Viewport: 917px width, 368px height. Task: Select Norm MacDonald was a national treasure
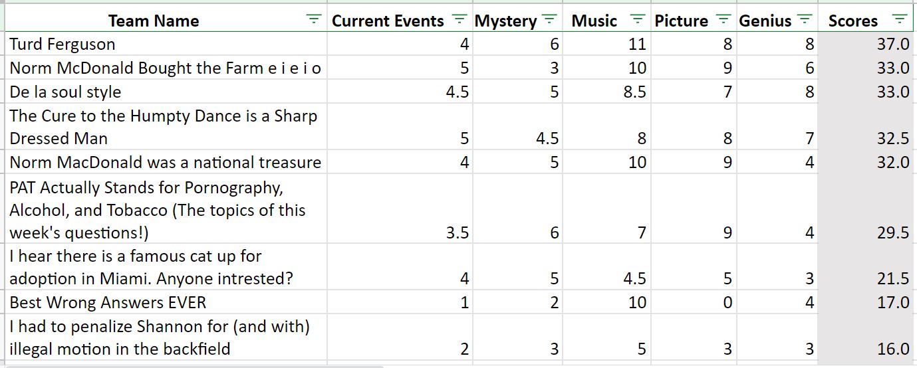tap(166, 162)
